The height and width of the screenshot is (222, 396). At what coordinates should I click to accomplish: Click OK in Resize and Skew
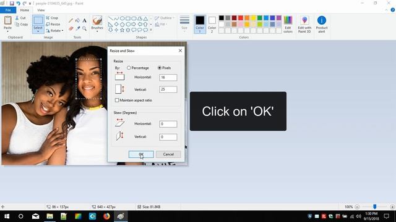click(x=141, y=154)
